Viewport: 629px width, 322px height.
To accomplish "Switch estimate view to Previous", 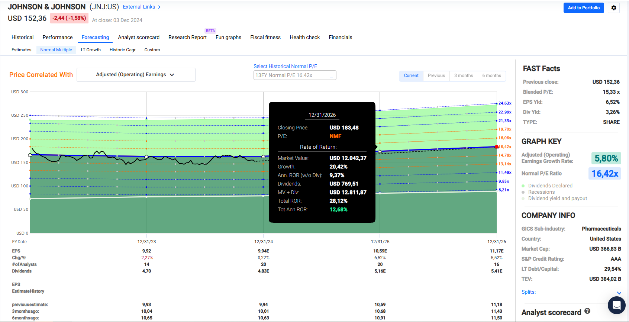I will [436, 75].
